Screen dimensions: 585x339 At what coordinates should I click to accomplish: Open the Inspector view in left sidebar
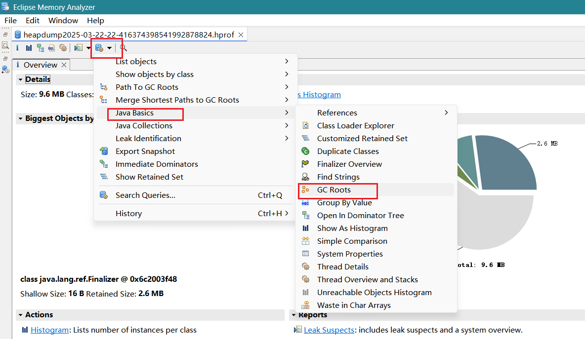point(5,45)
